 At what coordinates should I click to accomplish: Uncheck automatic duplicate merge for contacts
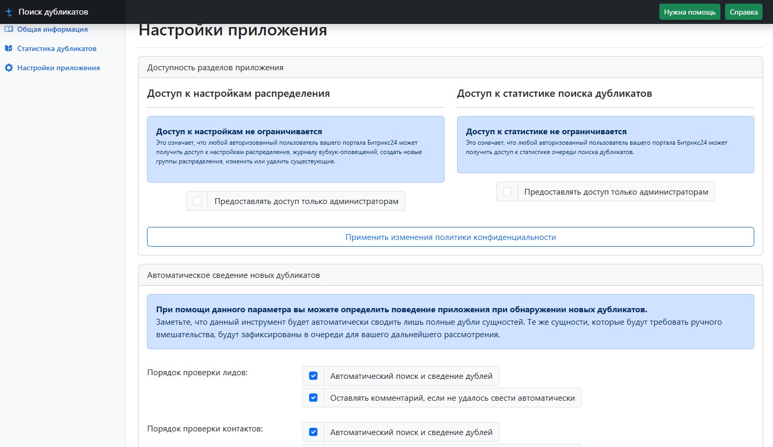[x=313, y=432]
